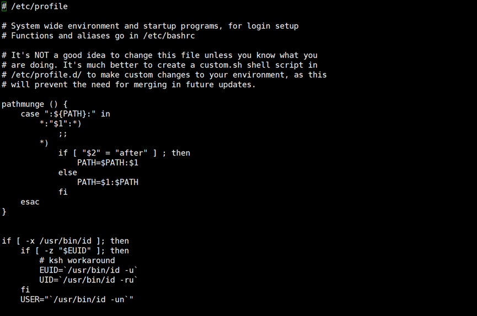Click the /etc/bashrc path text
Image resolution: width=477 pixels, height=316 pixels.
pos(169,36)
